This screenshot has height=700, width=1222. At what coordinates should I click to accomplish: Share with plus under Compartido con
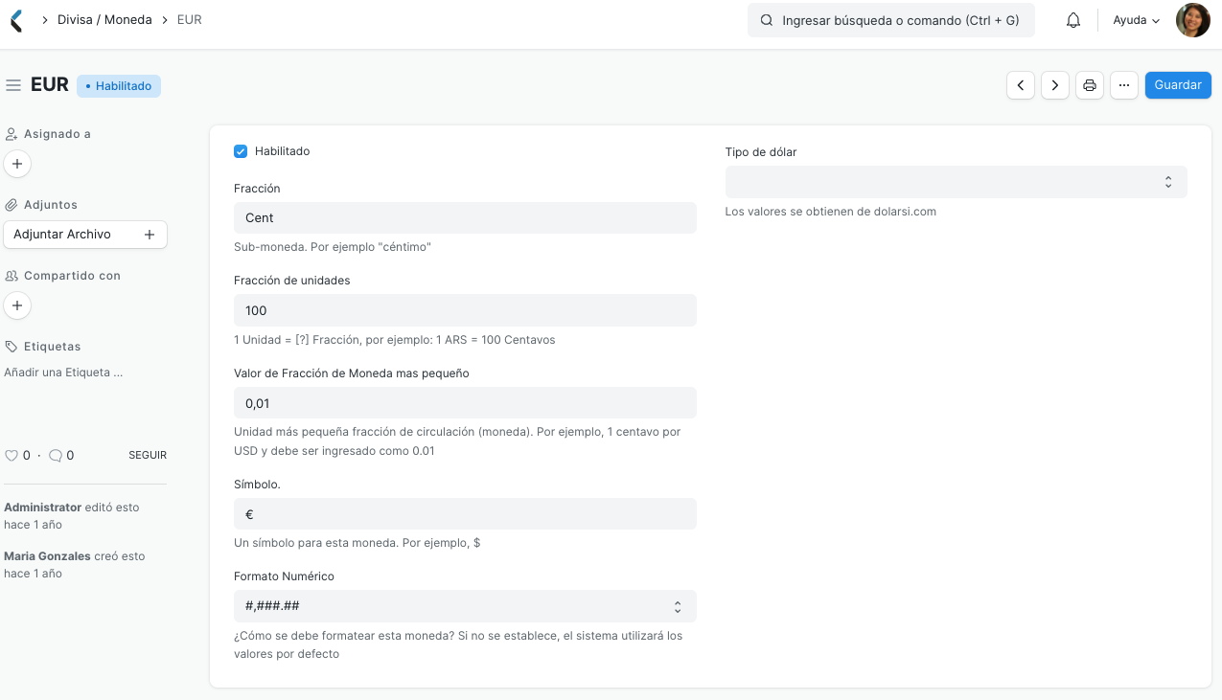pyautogui.click(x=17, y=305)
